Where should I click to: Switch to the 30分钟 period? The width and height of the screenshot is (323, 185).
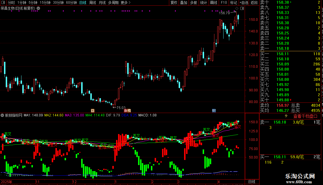(58, 3)
